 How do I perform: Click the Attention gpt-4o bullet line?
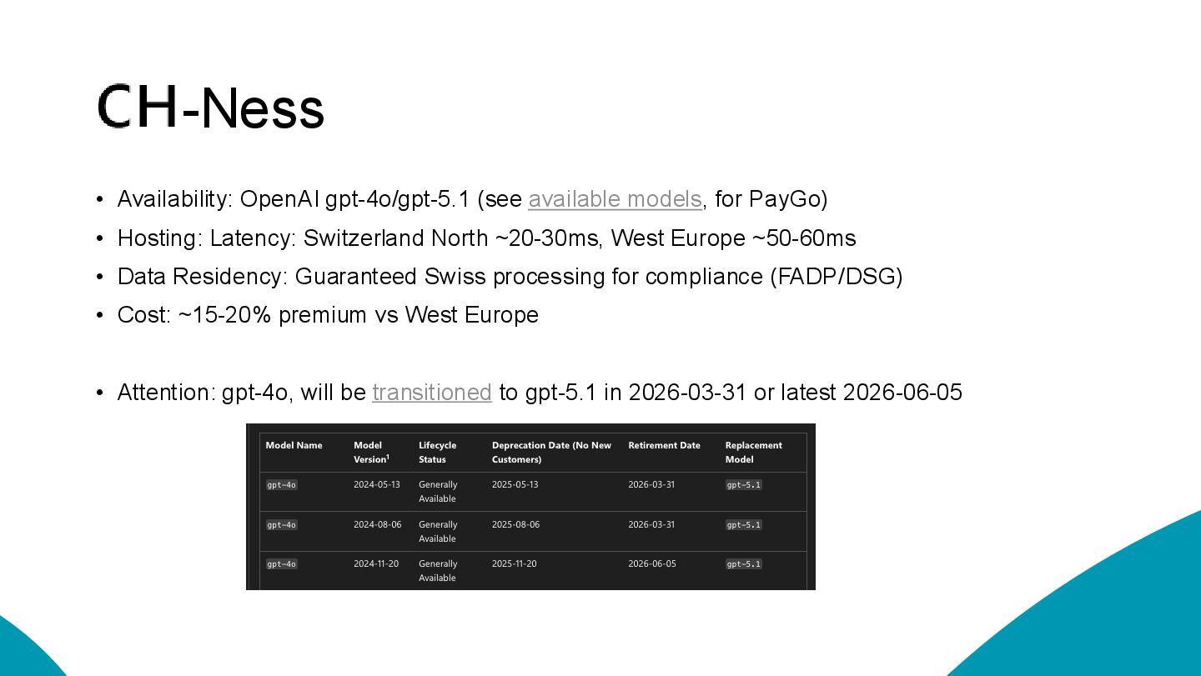point(540,393)
